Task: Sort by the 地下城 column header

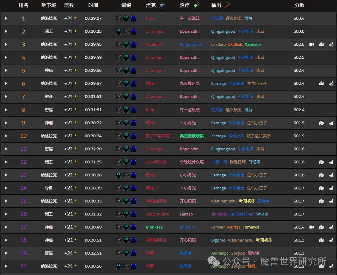Action: [49, 5]
